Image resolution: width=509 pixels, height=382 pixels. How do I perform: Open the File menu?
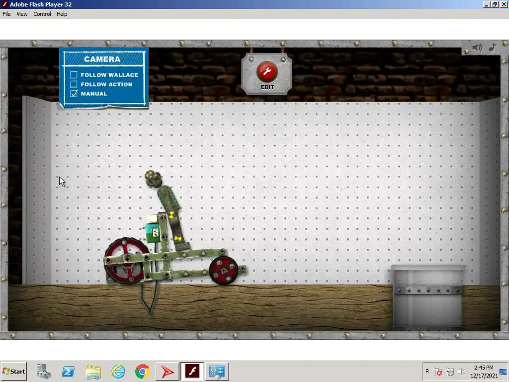(x=6, y=14)
